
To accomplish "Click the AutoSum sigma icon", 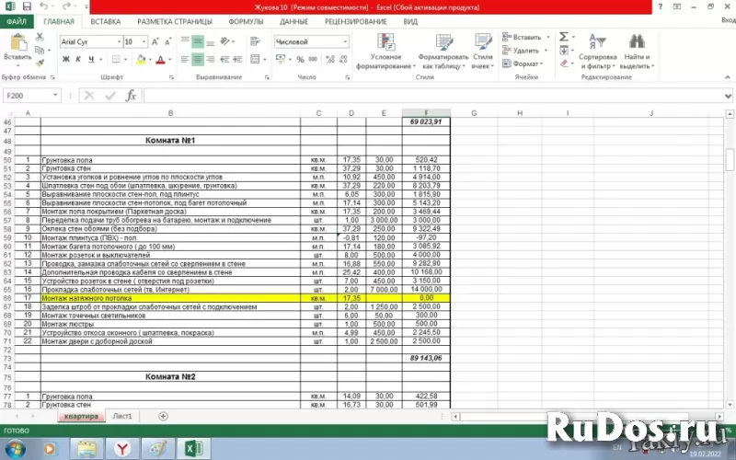I will (562, 38).
